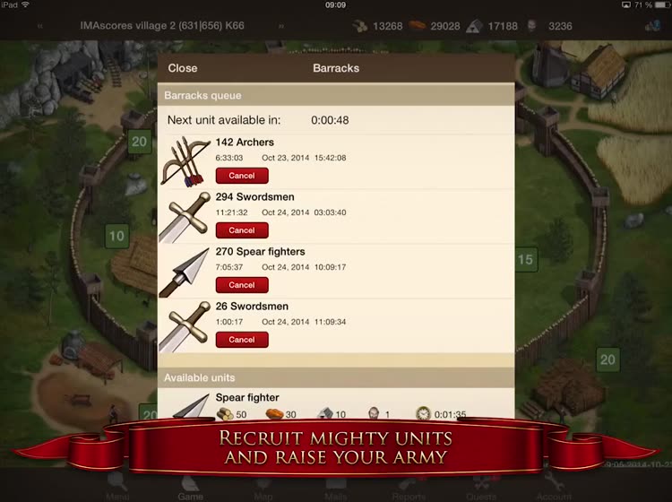The image size is (672, 502).
Task: Switch to previous village with left arrows
Action: (39, 26)
